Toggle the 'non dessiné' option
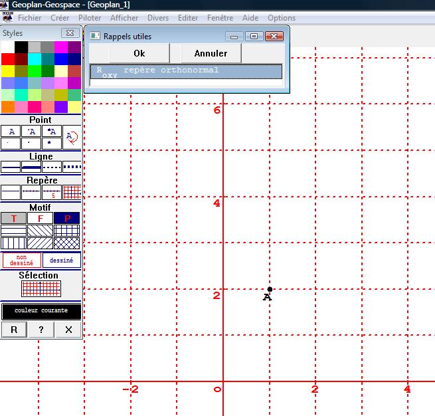435x416 pixels. pyautogui.click(x=21, y=260)
